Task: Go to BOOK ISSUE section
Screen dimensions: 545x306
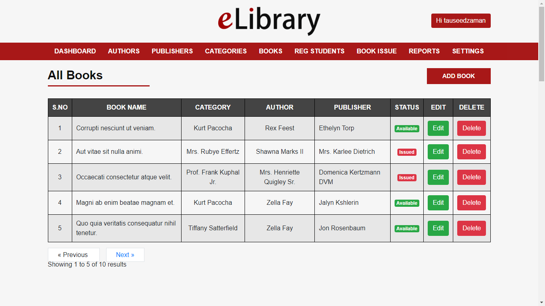Action: pyautogui.click(x=377, y=51)
